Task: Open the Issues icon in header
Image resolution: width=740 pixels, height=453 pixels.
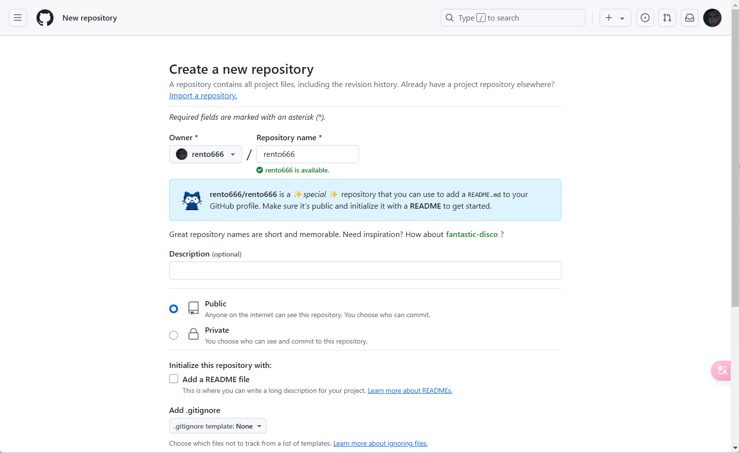Action: [x=645, y=18]
